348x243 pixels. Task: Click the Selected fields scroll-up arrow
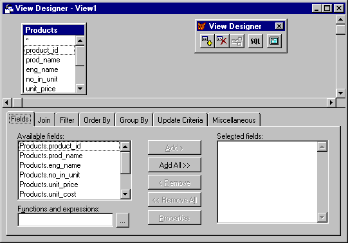point(322,147)
